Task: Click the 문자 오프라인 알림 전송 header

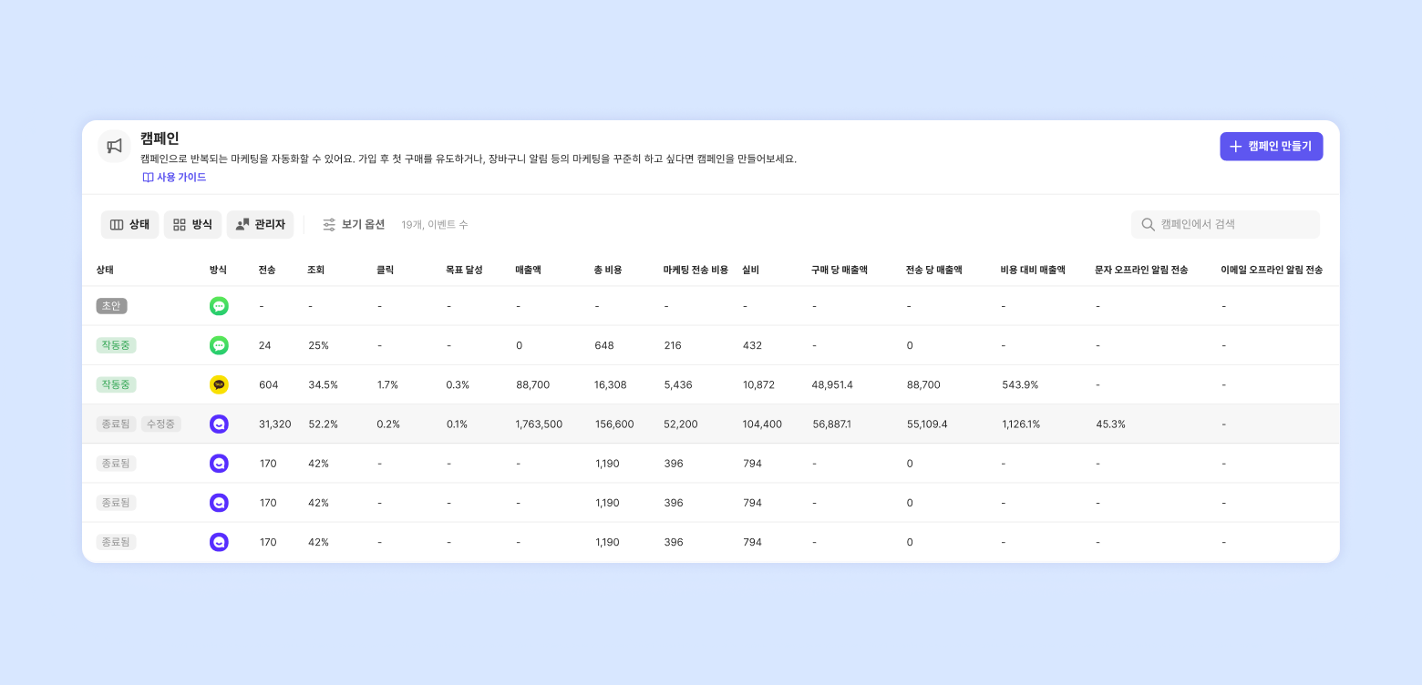Action: coord(1141,270)
